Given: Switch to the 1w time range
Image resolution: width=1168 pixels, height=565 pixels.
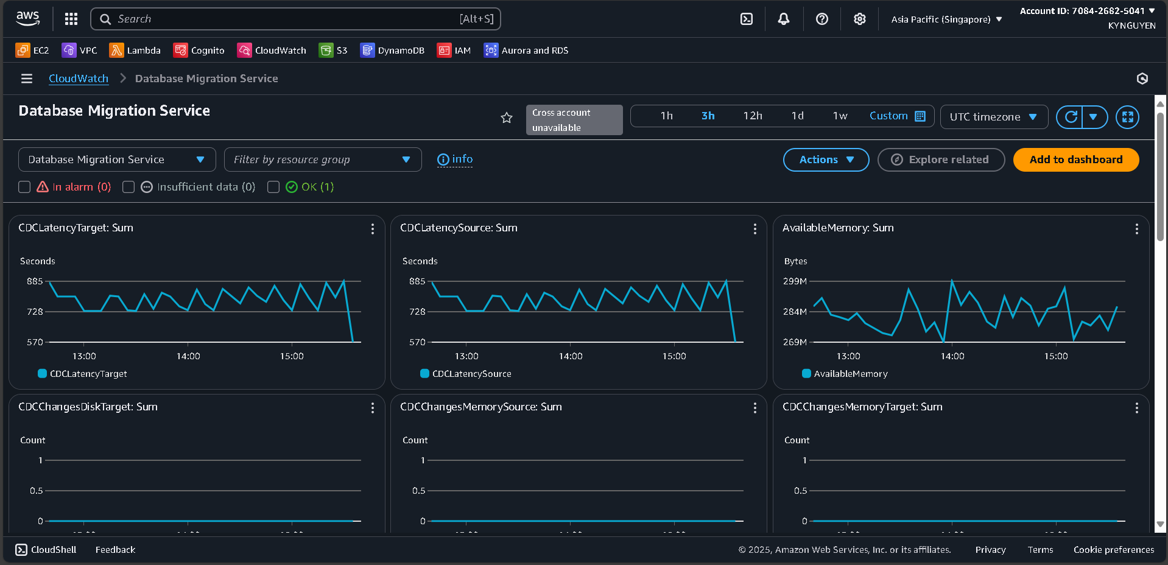Looking at the screenshot, I should [840, 116].
